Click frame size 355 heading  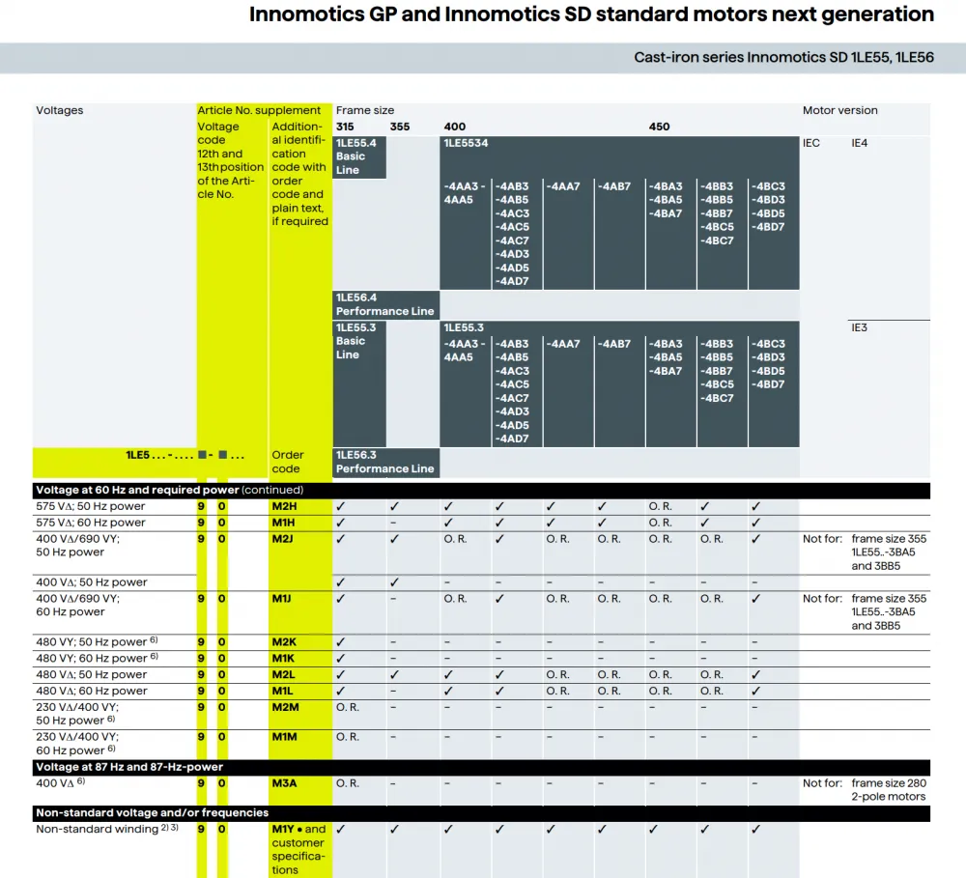[x=400, y=127]
